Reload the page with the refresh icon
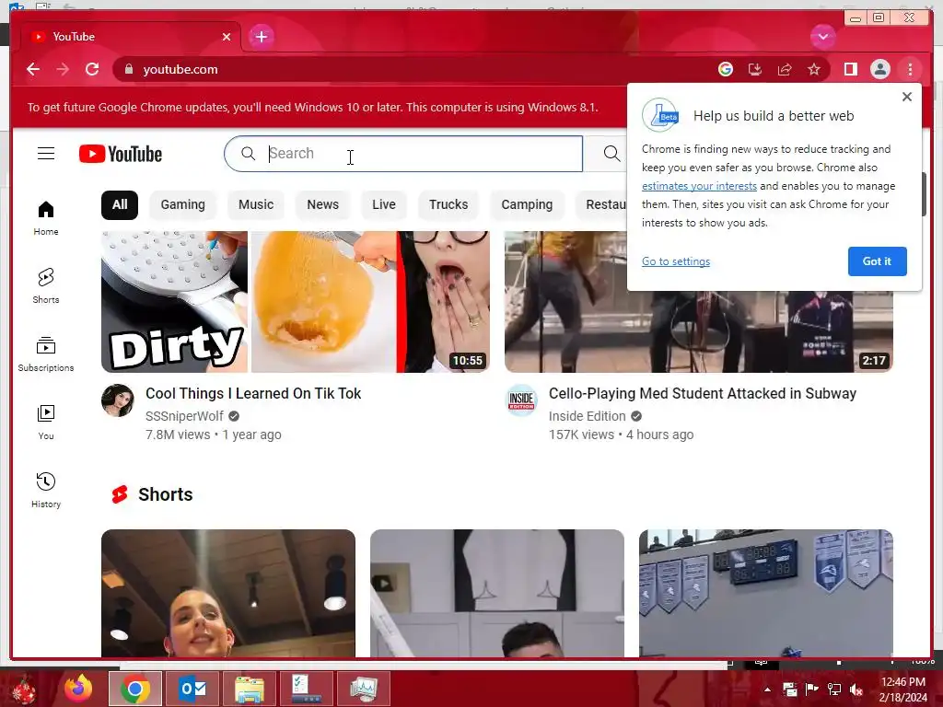The image size is (943, 707). click(92, 69)
